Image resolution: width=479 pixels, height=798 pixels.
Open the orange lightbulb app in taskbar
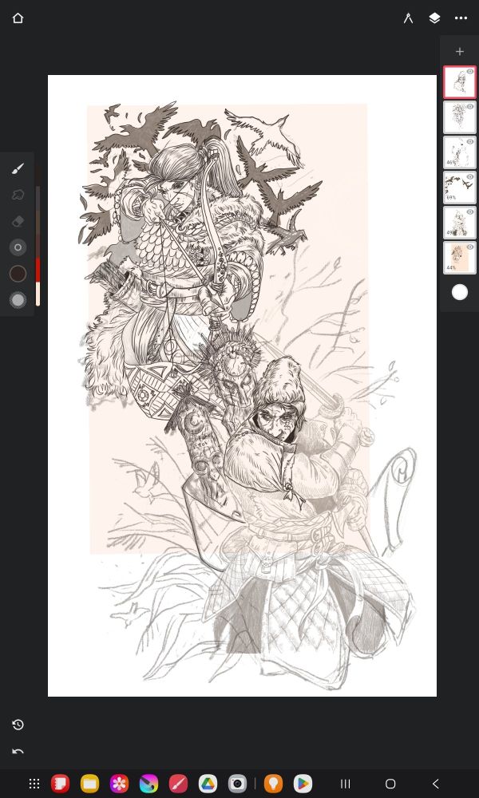point(273,784)
